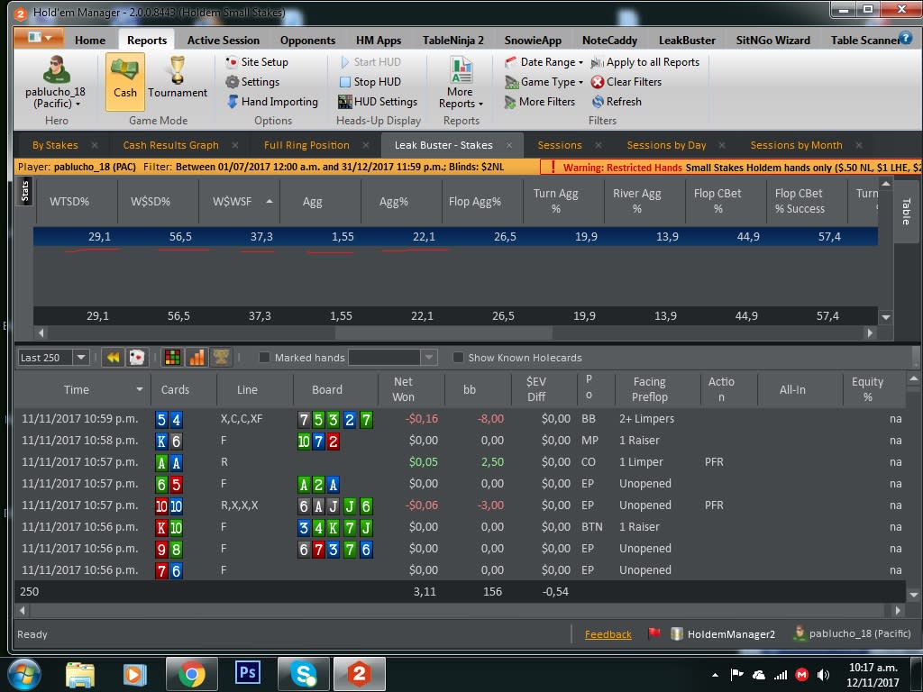This screenshot has height=692, width=923.
Task: Refresh the report
Action: (x=617, y=102)
